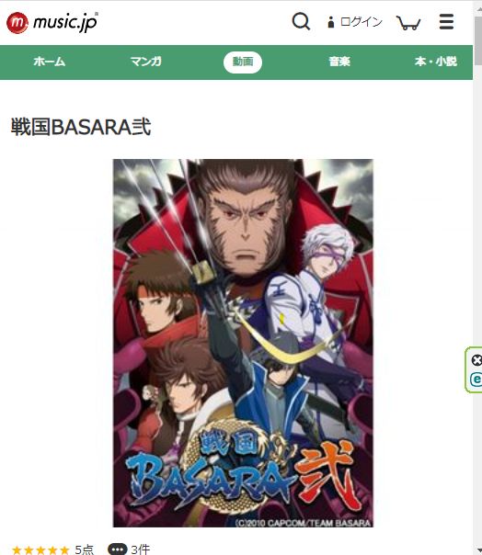The height and width of the screenshot is (555, 482).
Task: Select the highlighted 動画 tab
Action: pyautogui.click(x=243, y=62)
